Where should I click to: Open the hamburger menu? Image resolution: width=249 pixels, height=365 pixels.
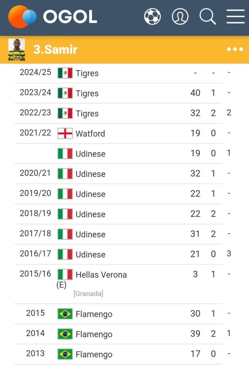(235, 16)
